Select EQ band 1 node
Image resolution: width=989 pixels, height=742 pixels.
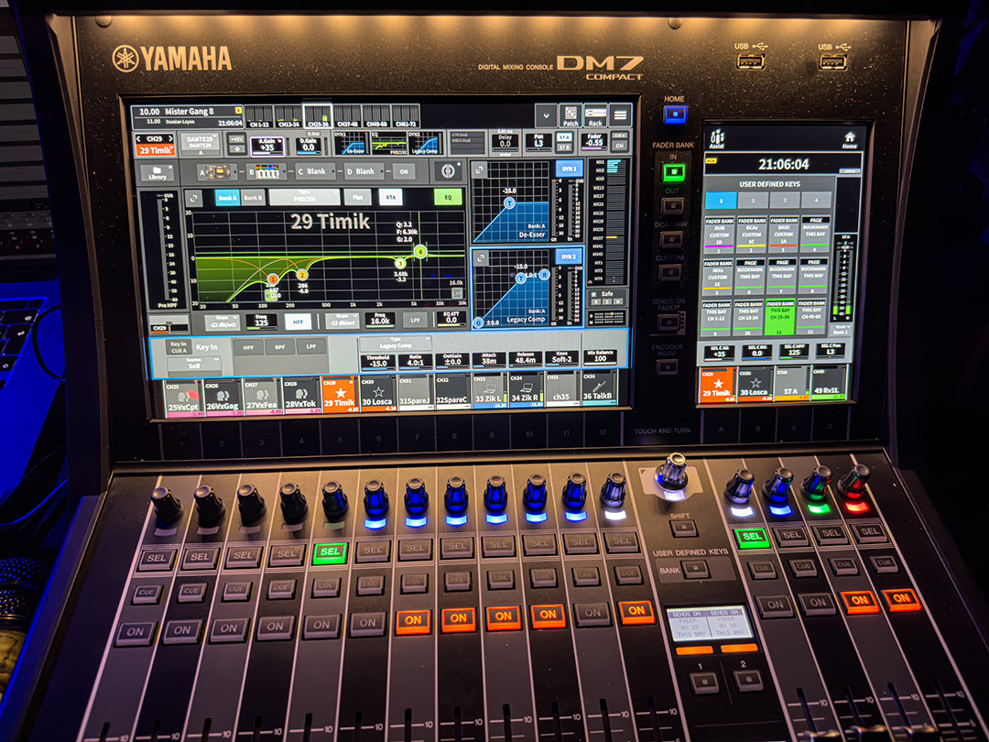point(273,278)
